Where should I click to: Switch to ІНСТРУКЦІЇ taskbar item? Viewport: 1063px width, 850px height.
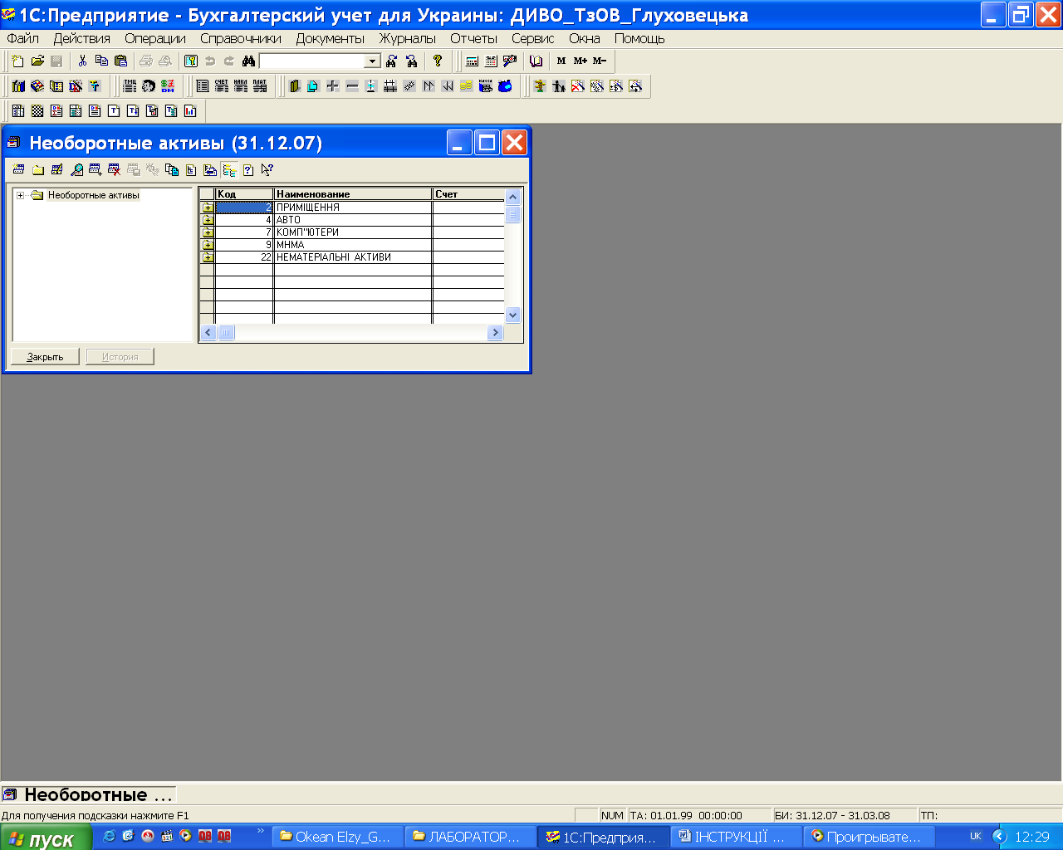tap(737, 837)
